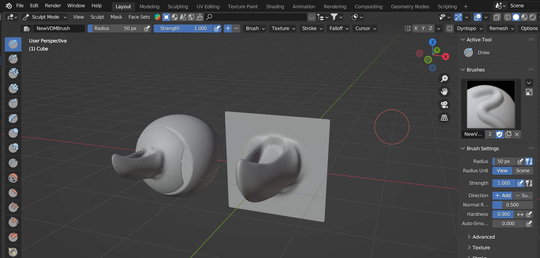Switch perspective/orthographic with the grid icon
Image resolution: width=540 pixels, height=258 pixels.
click(444, 118)
